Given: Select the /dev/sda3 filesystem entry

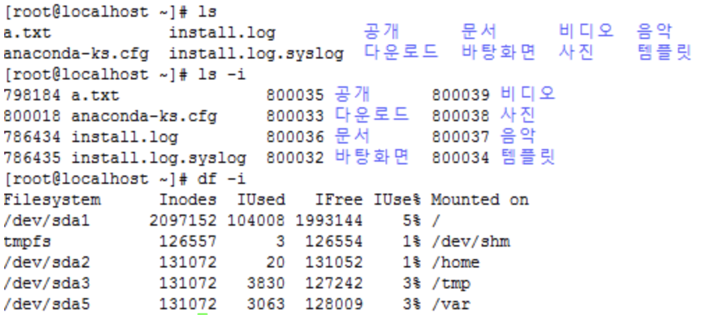Looking at the screenshot, I should (x=47, y=283).
